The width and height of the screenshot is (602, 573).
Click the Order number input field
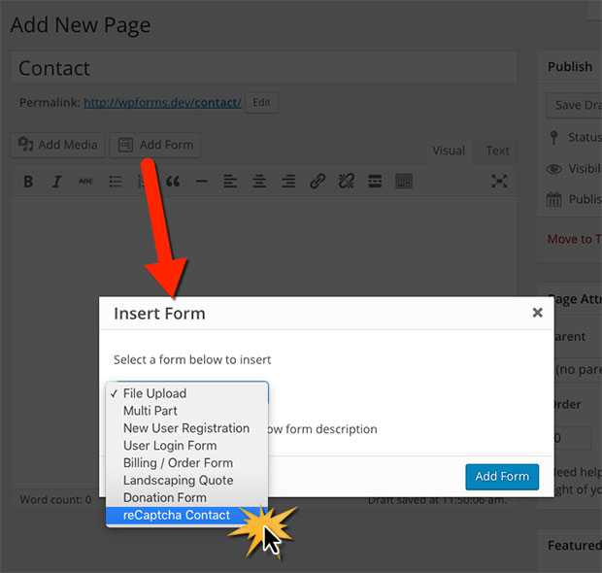[573, 438]
